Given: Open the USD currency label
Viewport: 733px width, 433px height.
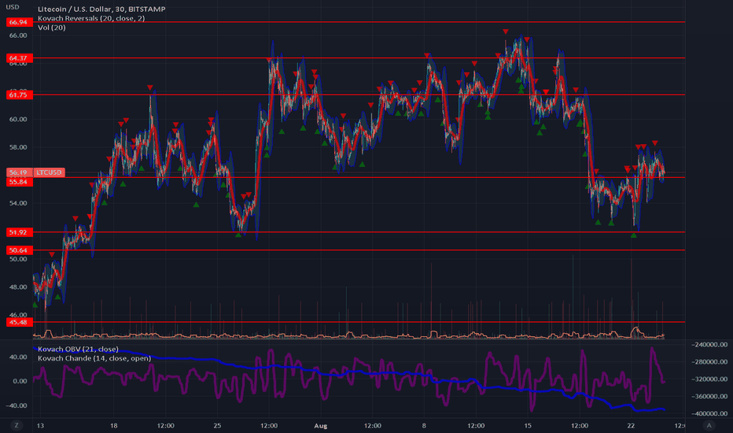Looking at the screenshot, I should coord(13,7).
